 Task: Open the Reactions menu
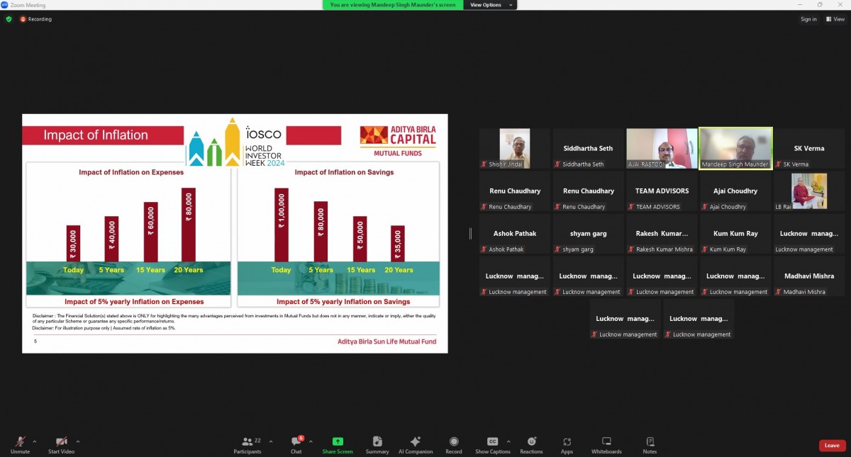[x=531, y=445]
